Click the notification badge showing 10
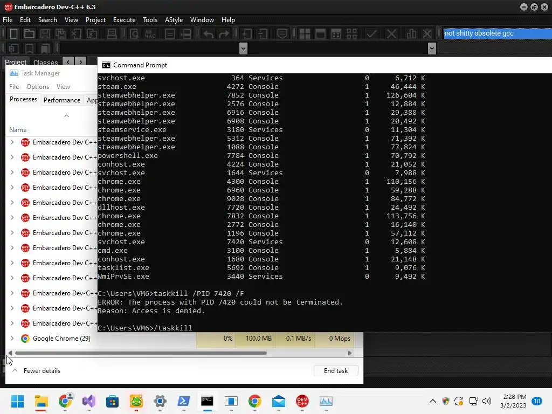This screenshot has width=552, height=414. pyautogui.click(x=537, y=401)
